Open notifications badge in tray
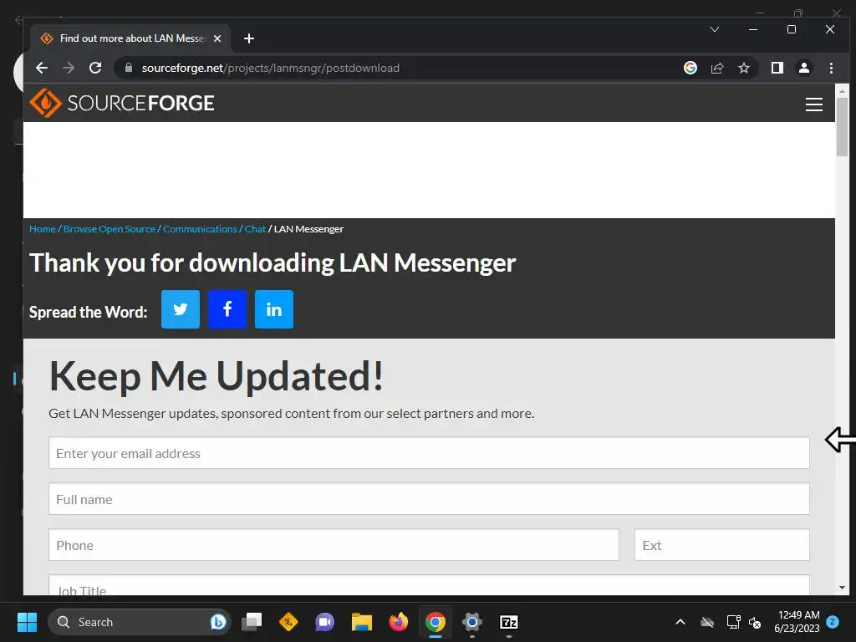 pos(833,621)
